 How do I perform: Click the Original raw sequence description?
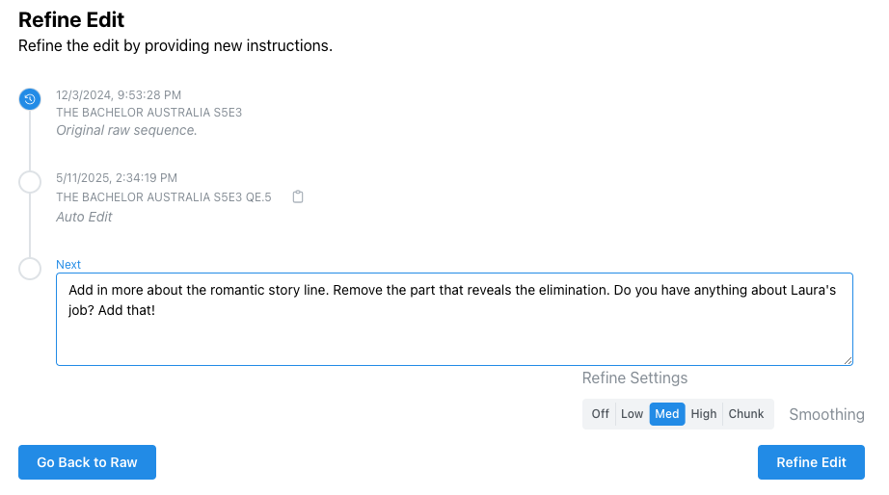point(126,130)
